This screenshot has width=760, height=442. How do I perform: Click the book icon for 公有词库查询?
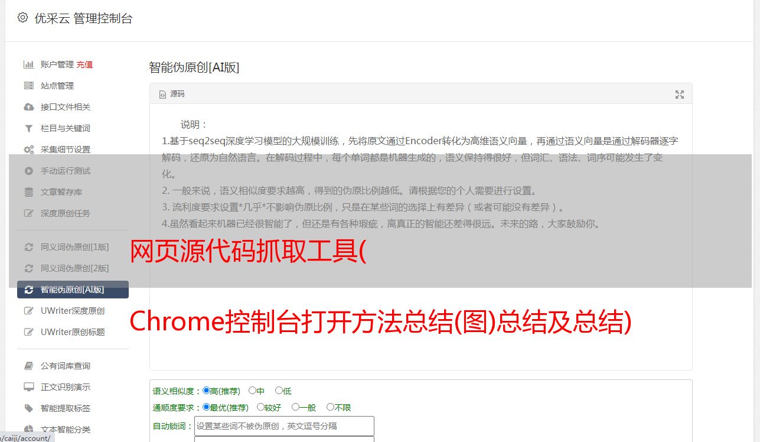[x=28, y=366]
